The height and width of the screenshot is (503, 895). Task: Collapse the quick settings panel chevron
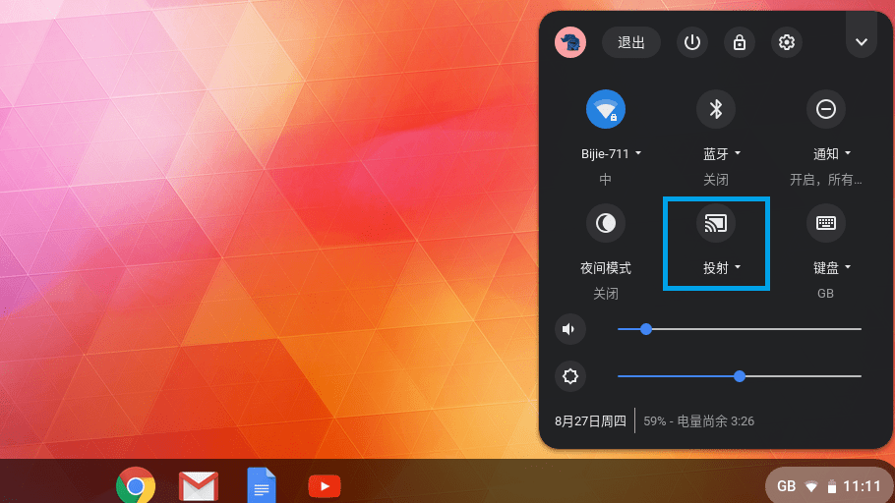pyautogui.click(x=862, y=42)
